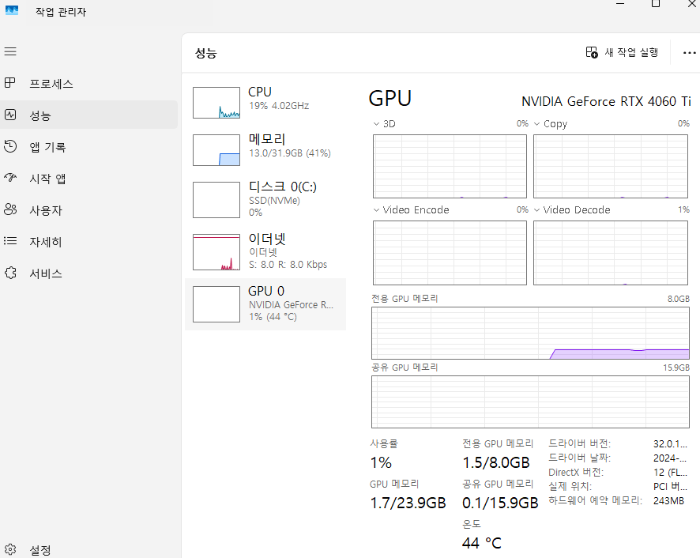Viewport: 700px width, 558px height.
Task: Click the Copy usage graph
Action: coord(610,166)
